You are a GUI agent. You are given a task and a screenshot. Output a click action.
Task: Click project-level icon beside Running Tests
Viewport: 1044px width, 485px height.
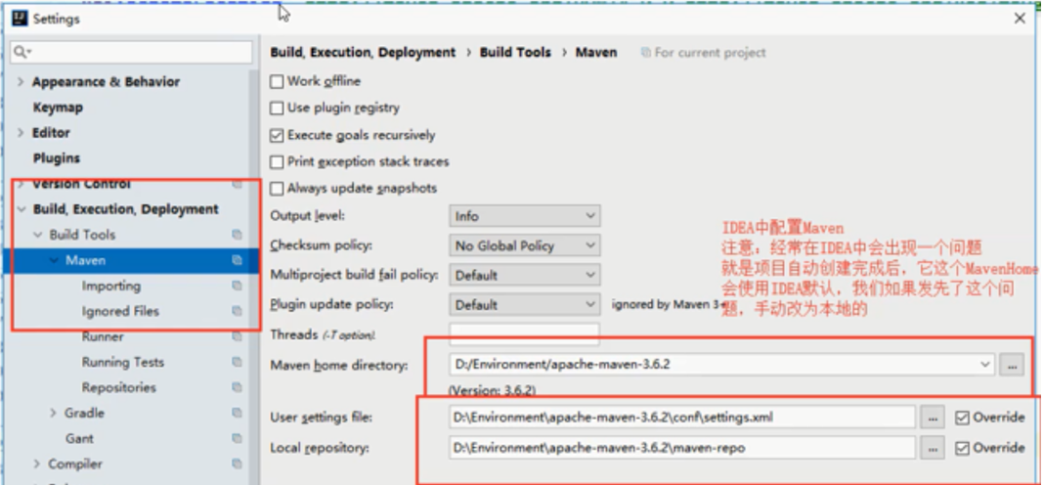pos(237,362)
